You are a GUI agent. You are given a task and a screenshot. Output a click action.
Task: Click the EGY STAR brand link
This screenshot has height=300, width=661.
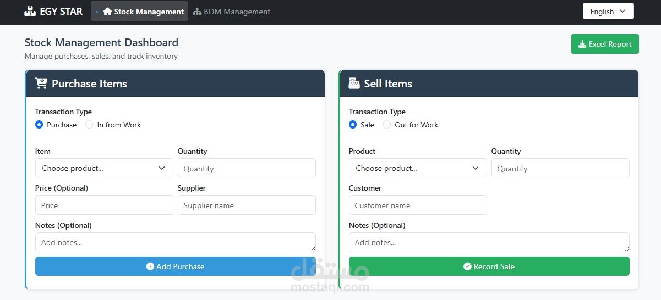pos(53,11)
